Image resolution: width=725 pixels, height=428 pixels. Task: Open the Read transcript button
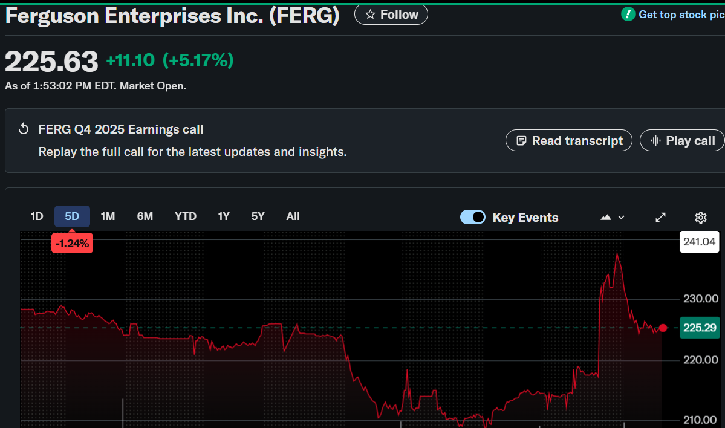coord(569,140)
